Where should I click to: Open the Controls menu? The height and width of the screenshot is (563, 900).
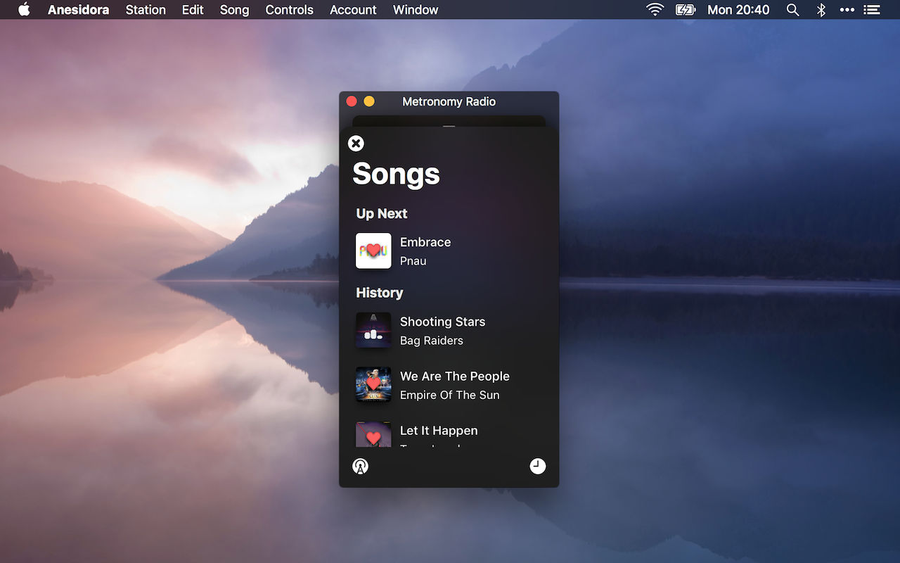(x=289, y=10)
